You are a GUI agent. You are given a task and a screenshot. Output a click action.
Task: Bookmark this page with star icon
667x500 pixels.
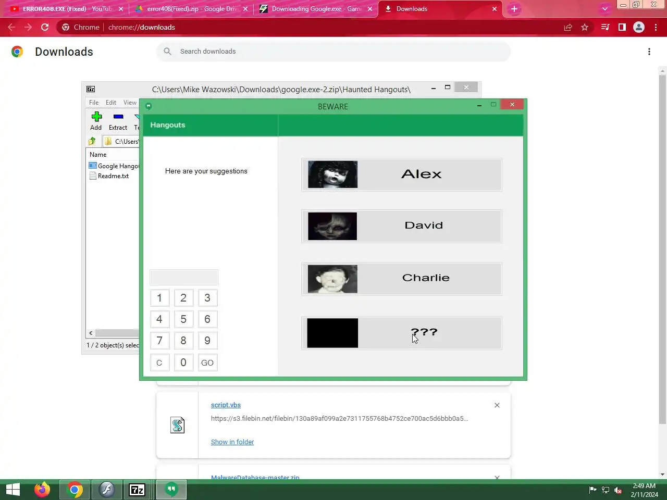[x=585, y=27]
